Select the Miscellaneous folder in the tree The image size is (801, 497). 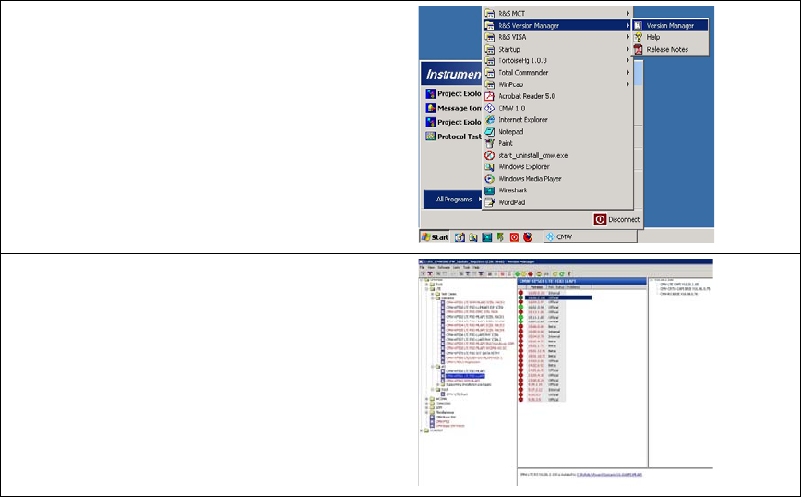coord(445,412)
